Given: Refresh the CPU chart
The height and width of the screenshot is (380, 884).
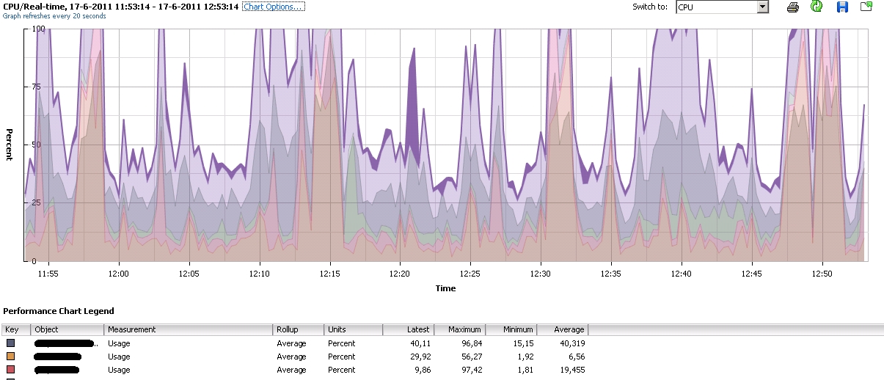Looking at the screenshot, I should coord(817,7).
